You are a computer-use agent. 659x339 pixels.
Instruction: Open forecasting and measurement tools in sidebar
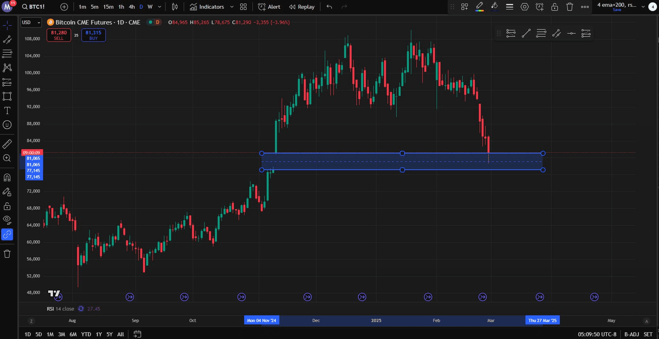click(7, 82)
